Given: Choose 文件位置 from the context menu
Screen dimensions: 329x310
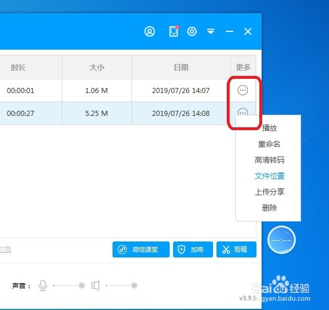Looking at the screenshot, I should (x=270, y=176).
